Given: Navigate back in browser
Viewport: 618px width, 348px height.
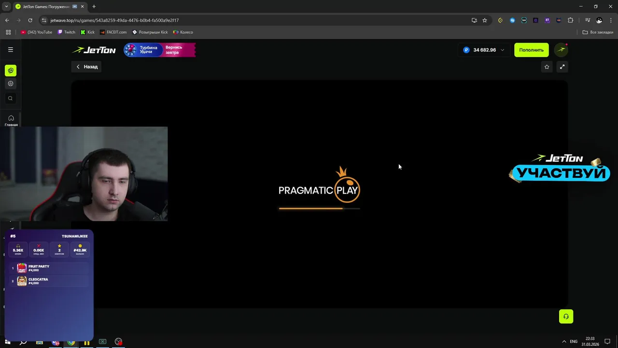Looking at the screenshot, I should point(7,20).
